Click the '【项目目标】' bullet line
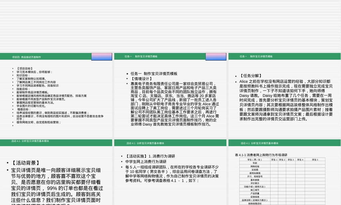Image resolution: width=341 pixels, height=205 pixels. tap(25, 68)
